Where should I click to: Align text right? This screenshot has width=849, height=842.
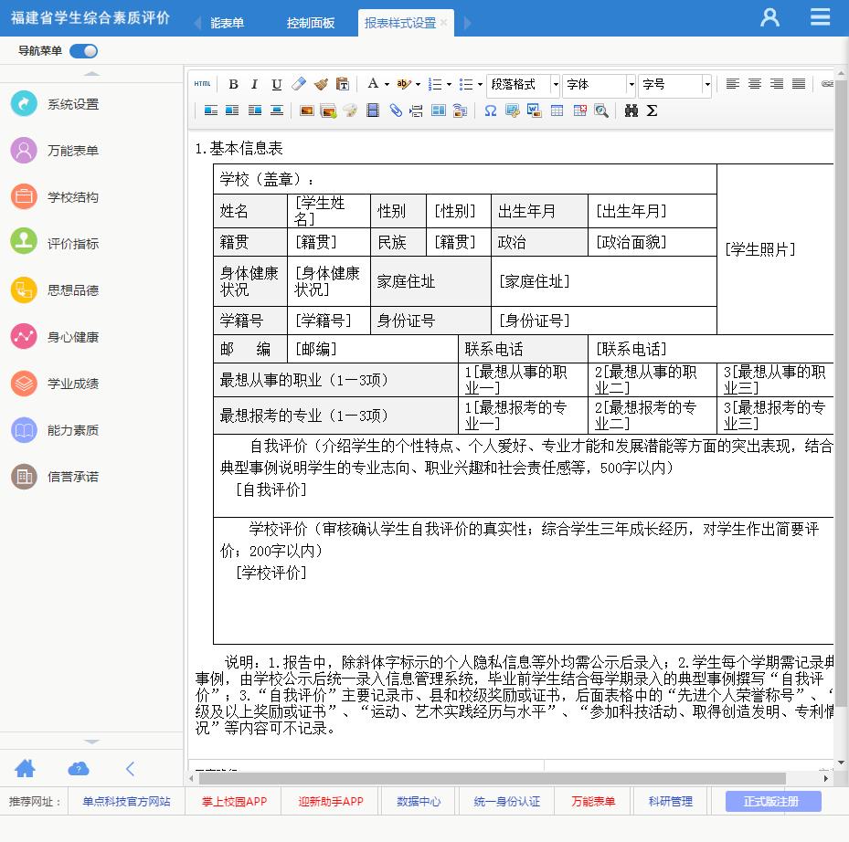(x=777, y=84)
